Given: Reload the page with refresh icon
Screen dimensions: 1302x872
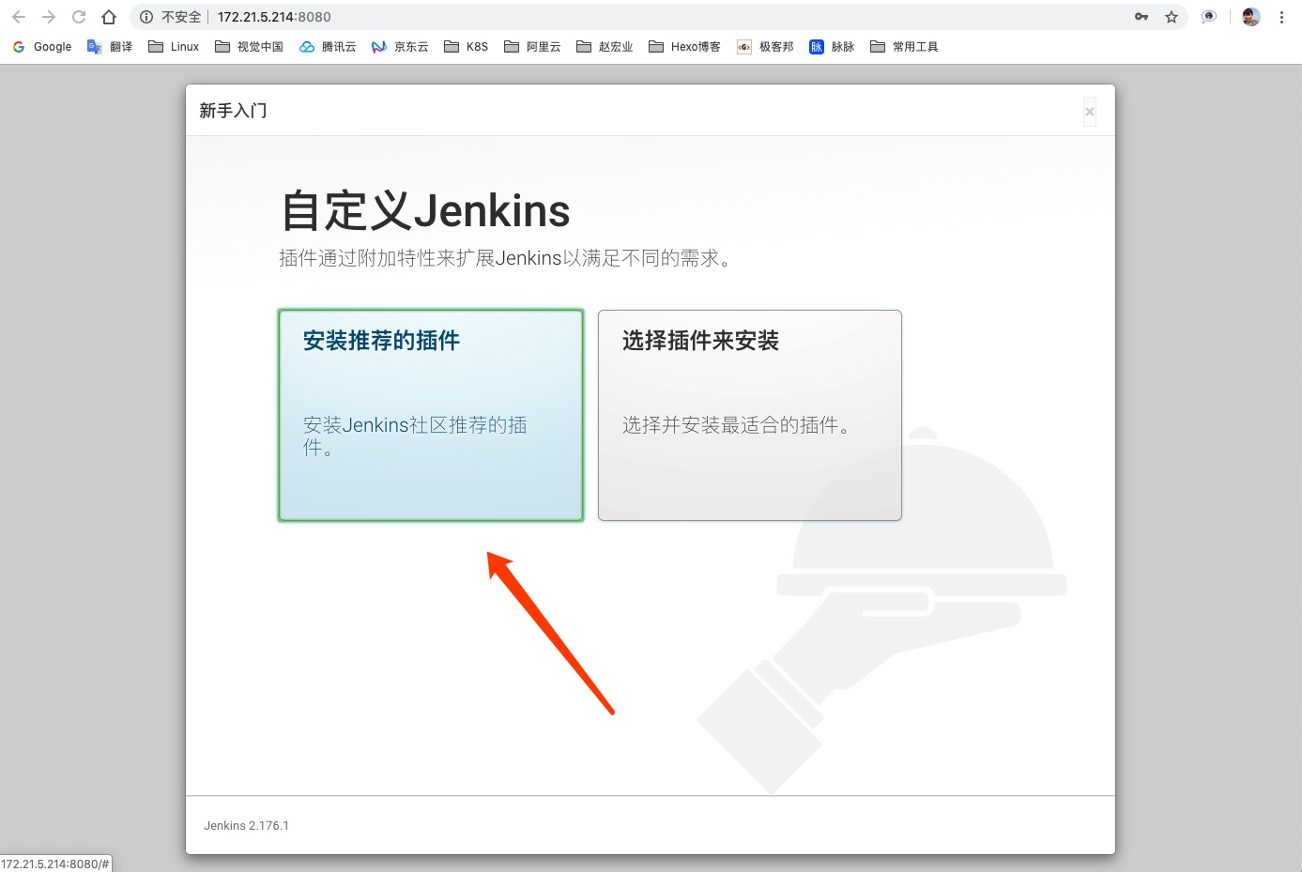Looking at the screenshot, I should pyautogui.click(x=79, y=17).
